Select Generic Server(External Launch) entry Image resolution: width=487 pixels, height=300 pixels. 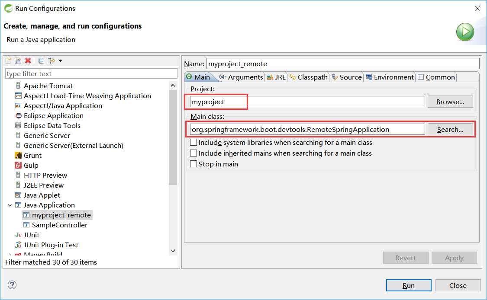(x=73, y=146)
